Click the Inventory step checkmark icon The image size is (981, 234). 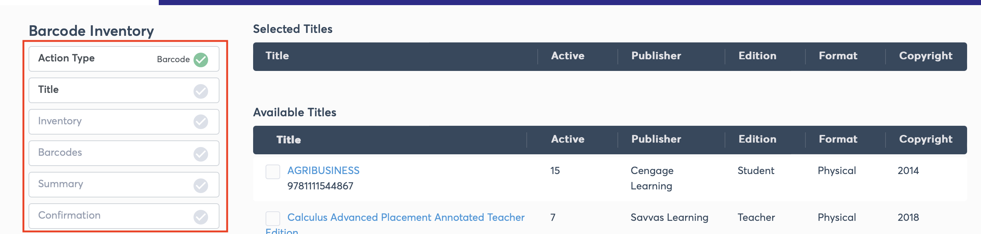(x=201, y=122)
